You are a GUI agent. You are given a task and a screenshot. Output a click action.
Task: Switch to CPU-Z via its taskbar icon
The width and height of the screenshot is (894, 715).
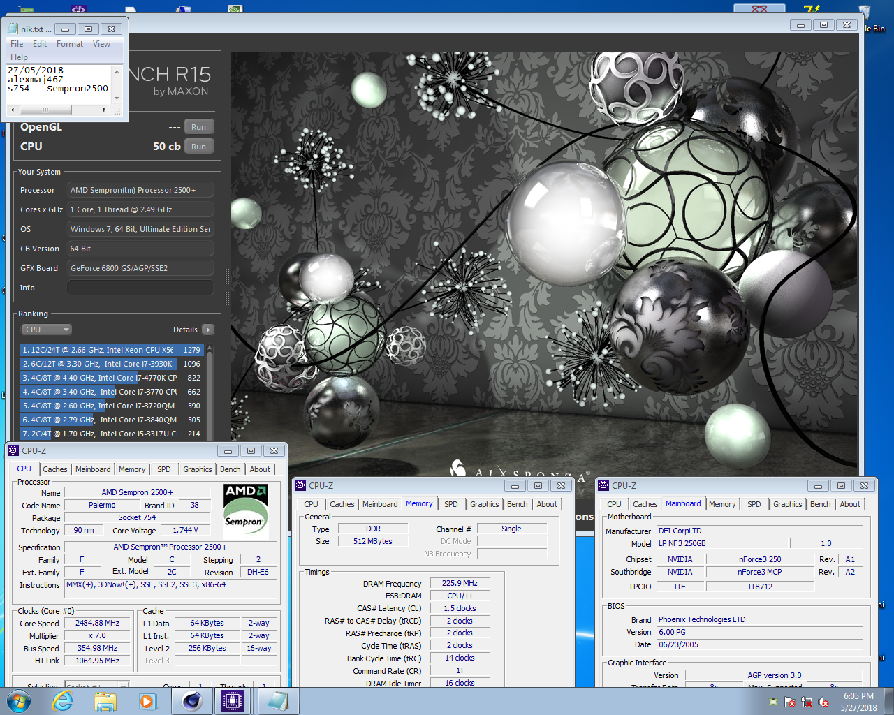pyautogui.click(x=233, y=701)
